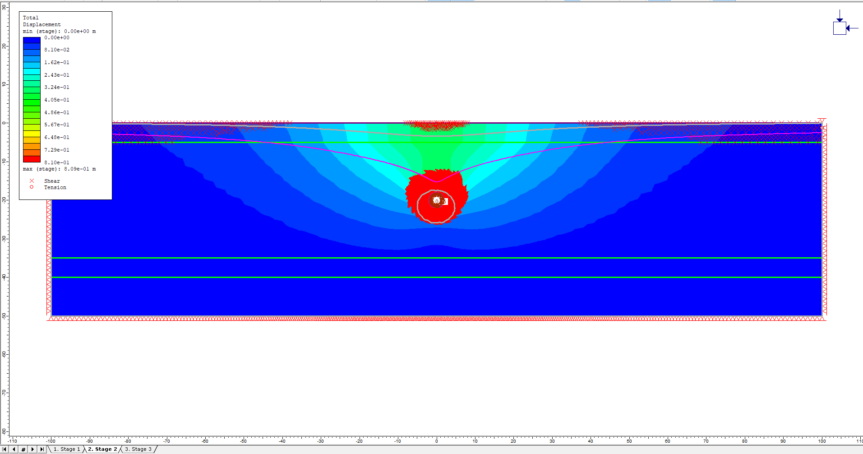Open the stage page selector (#) icon
Viewport: 863px width, 454px height.
click(x=23, y=449)
